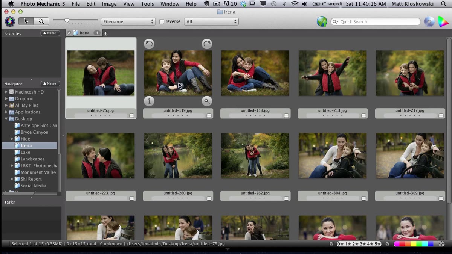Click the All My Files icon
452x254 pixels.
pos(12,106)
